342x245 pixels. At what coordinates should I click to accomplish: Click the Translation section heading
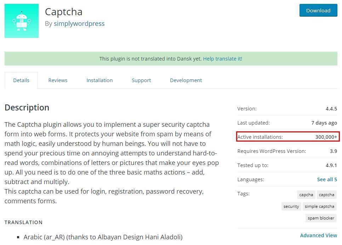pos(24,222)
